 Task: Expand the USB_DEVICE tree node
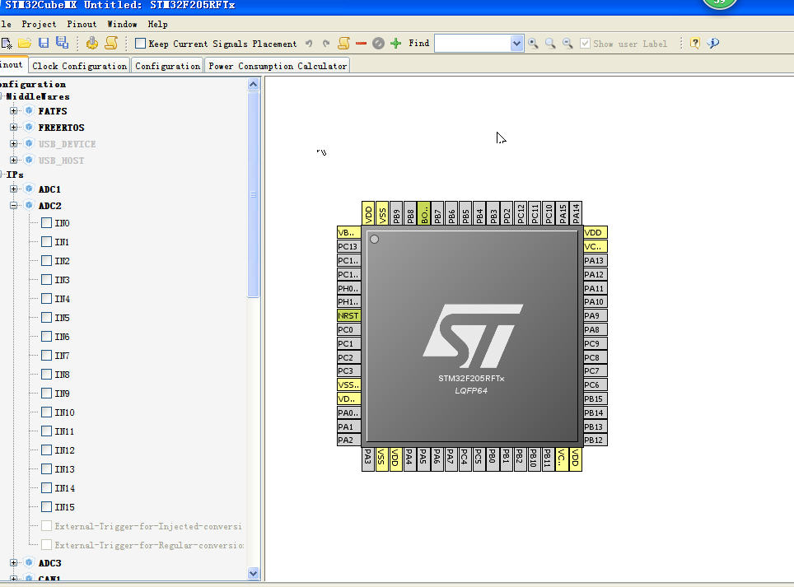point(14,144)
